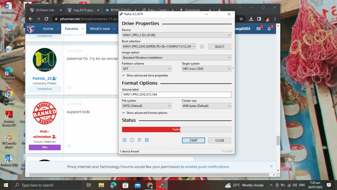Image resolution: width=337 pixels, height=190 pixels.
Task: Click the checksum checkmark icon beside Boot selection
Action: [202, 47]
